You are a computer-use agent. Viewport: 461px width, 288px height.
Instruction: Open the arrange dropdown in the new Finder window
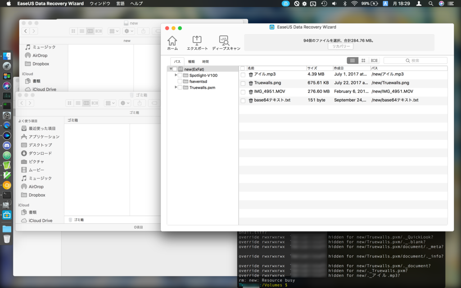[x=114, y=31]
